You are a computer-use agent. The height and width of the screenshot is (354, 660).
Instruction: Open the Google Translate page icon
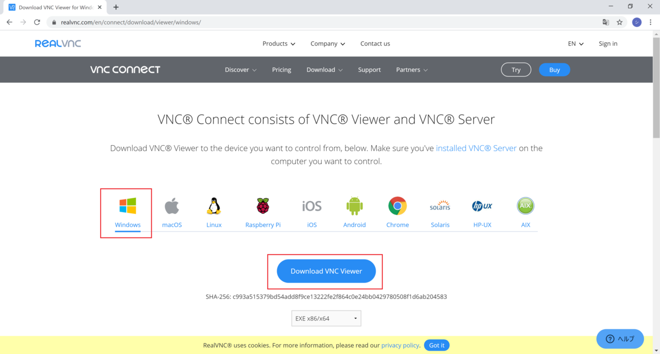click(606, 23)
